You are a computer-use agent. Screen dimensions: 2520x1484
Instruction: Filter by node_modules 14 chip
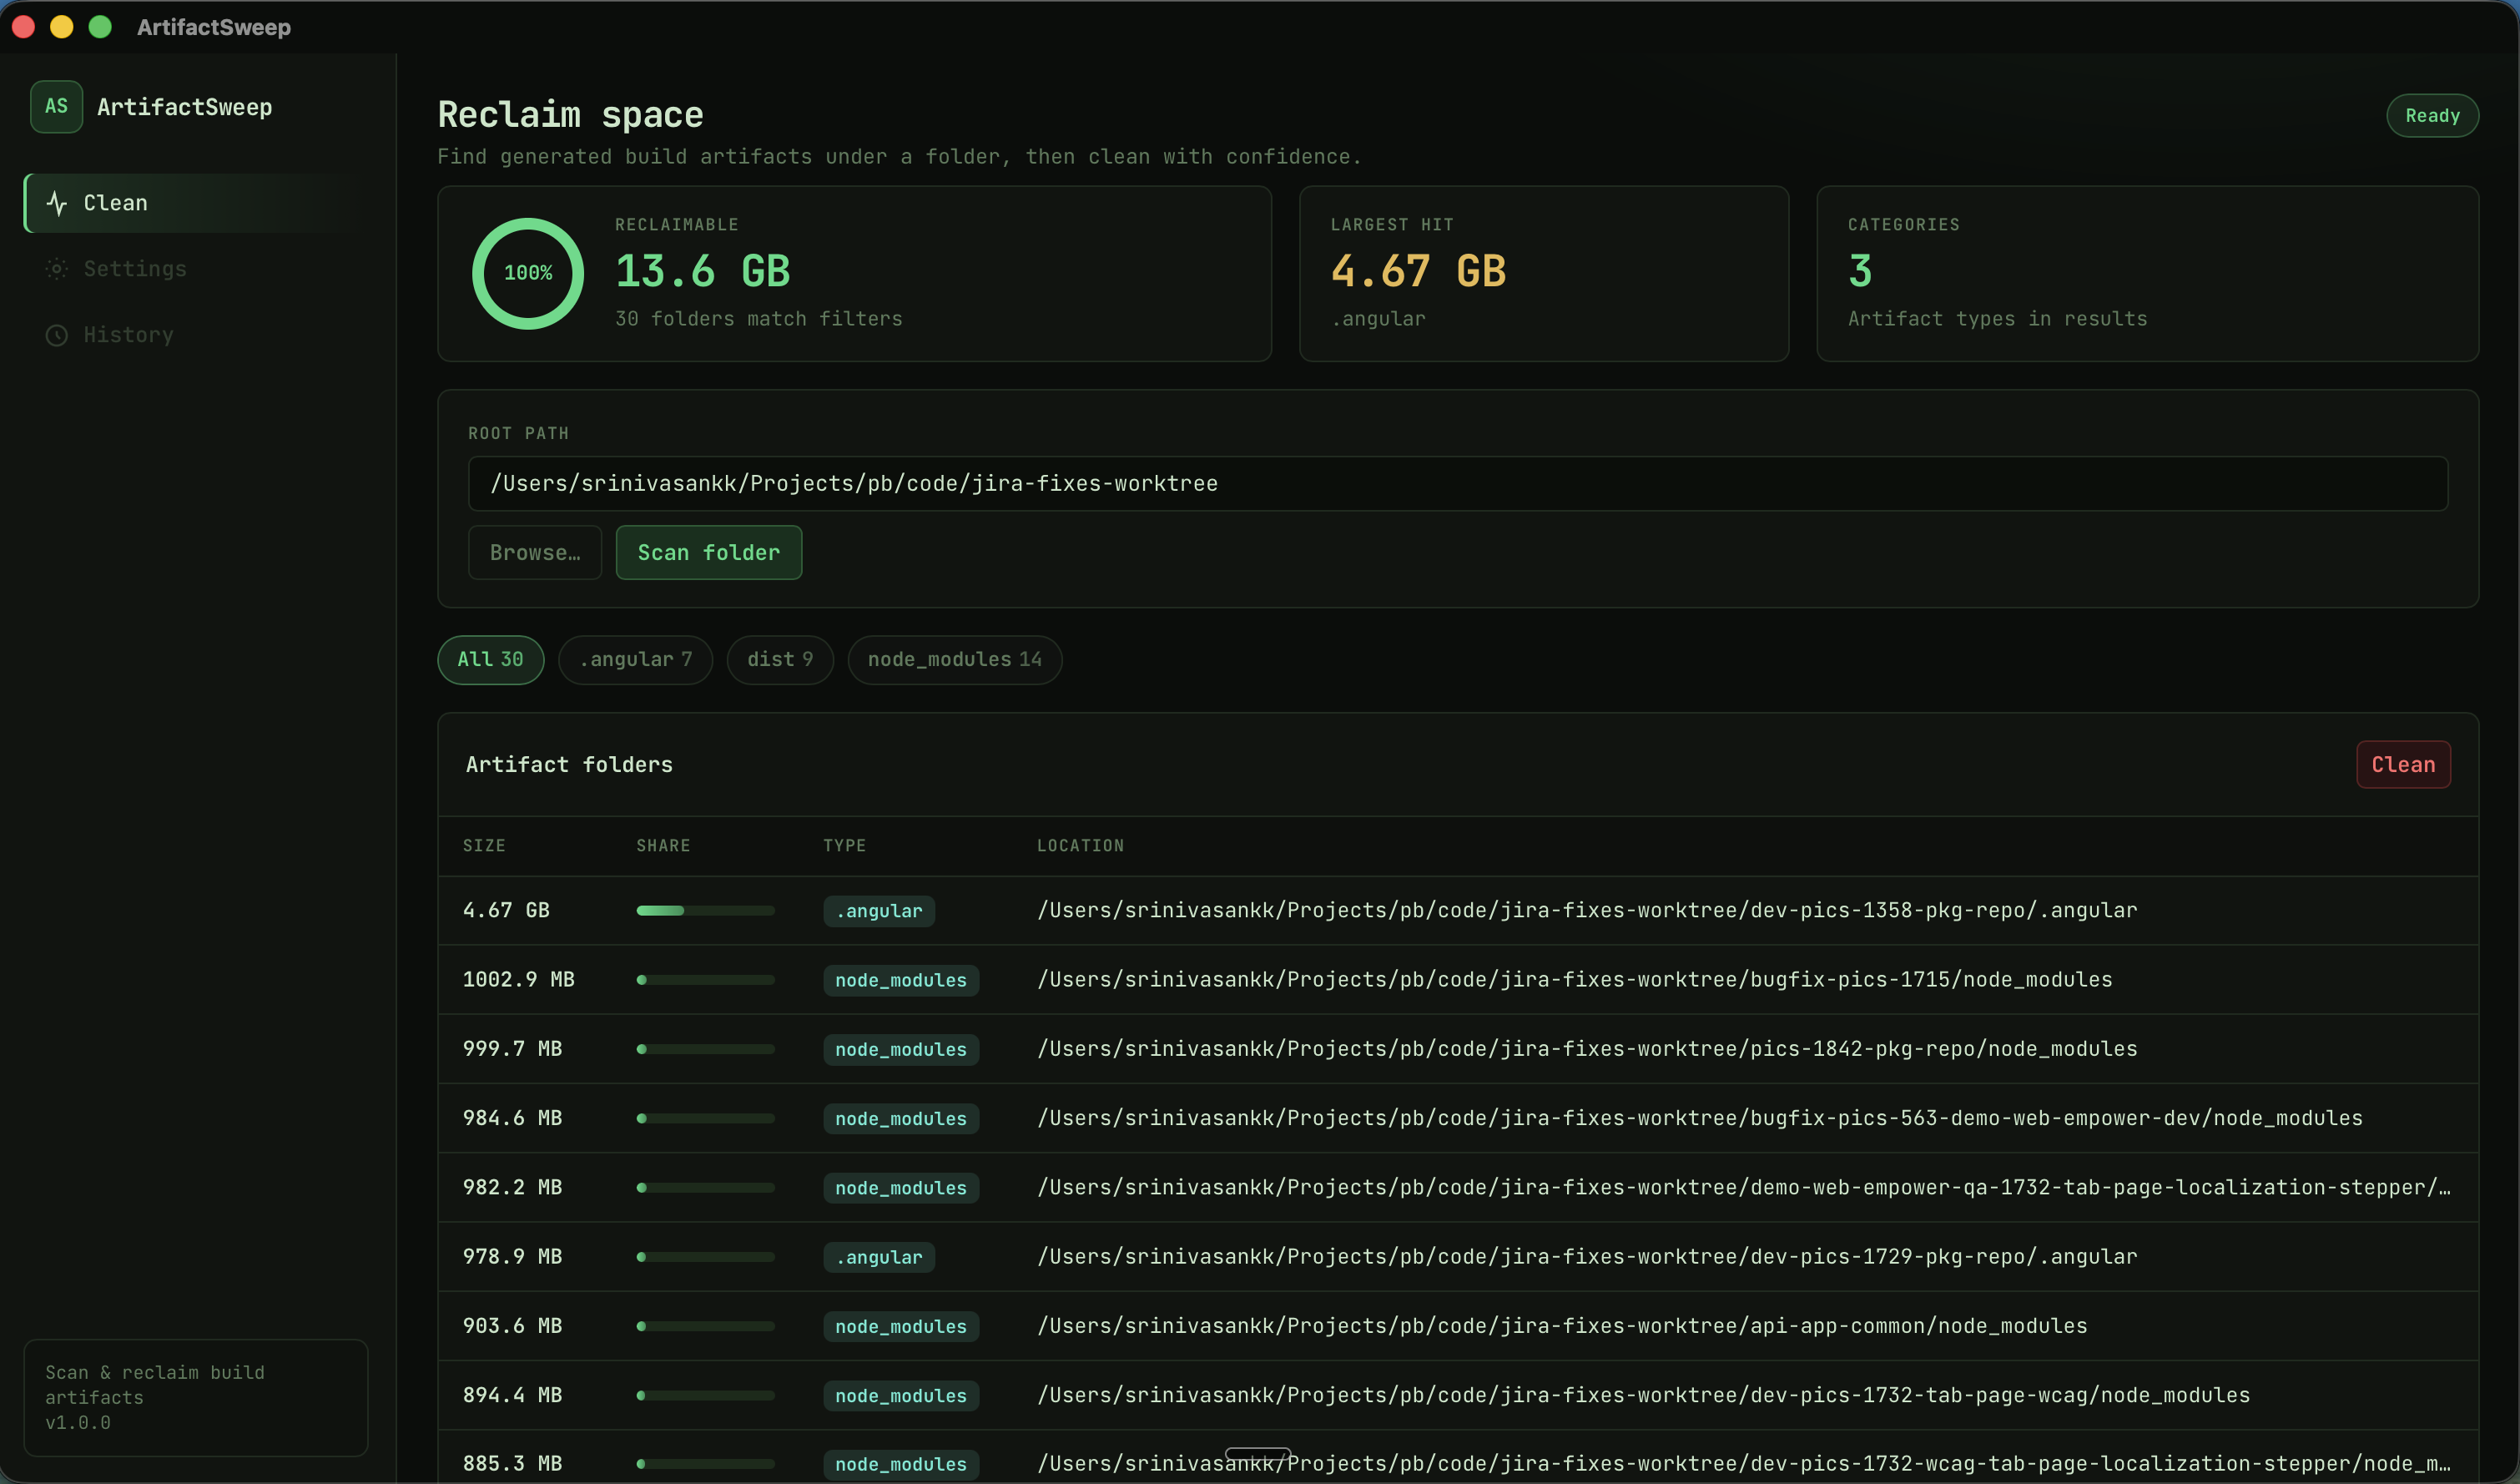click(x=955, y=660)
